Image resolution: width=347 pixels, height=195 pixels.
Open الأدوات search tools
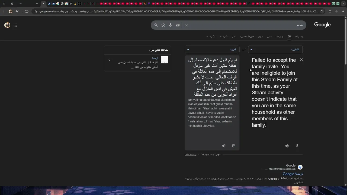point(211,36)
